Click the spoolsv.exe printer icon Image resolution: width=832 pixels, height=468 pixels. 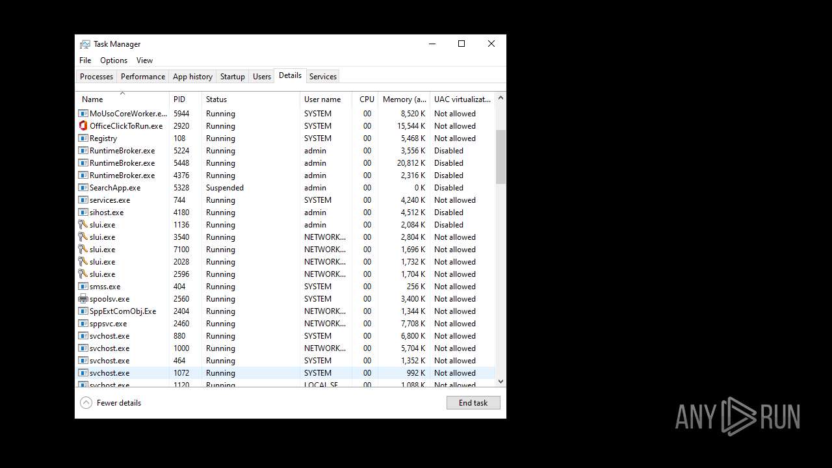click(x=83, y=299)
